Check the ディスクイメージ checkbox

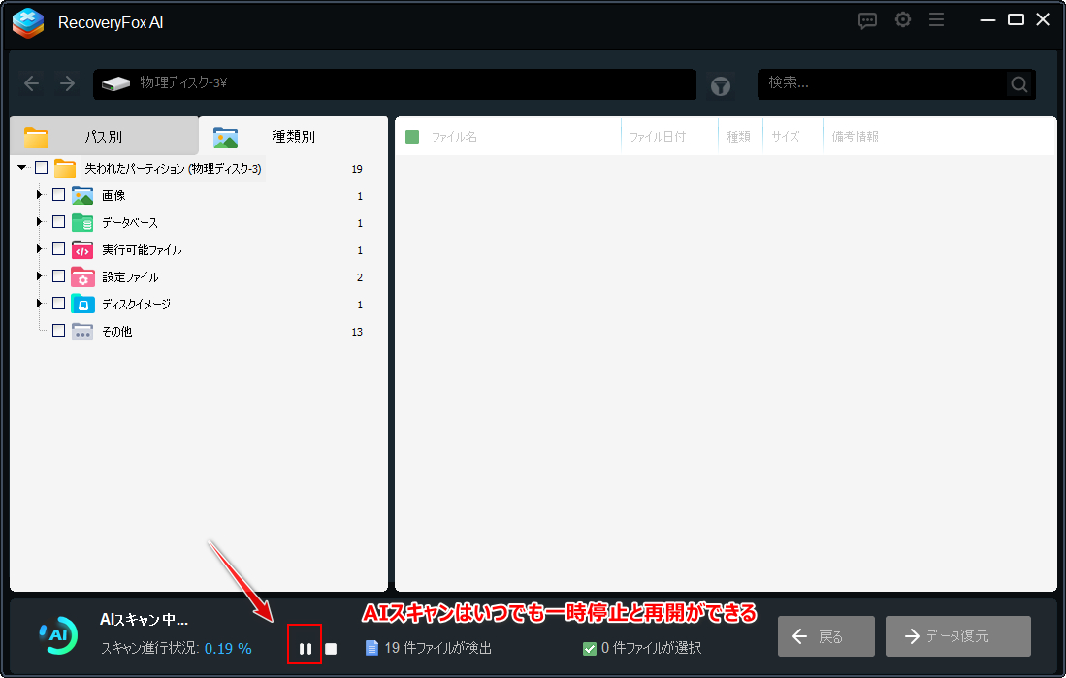click(x=58, y=303)
